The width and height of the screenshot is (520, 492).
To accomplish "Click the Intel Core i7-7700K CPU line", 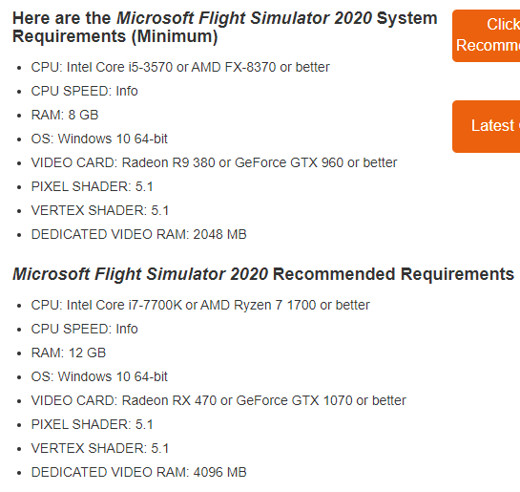I will [x=200, y=305].
